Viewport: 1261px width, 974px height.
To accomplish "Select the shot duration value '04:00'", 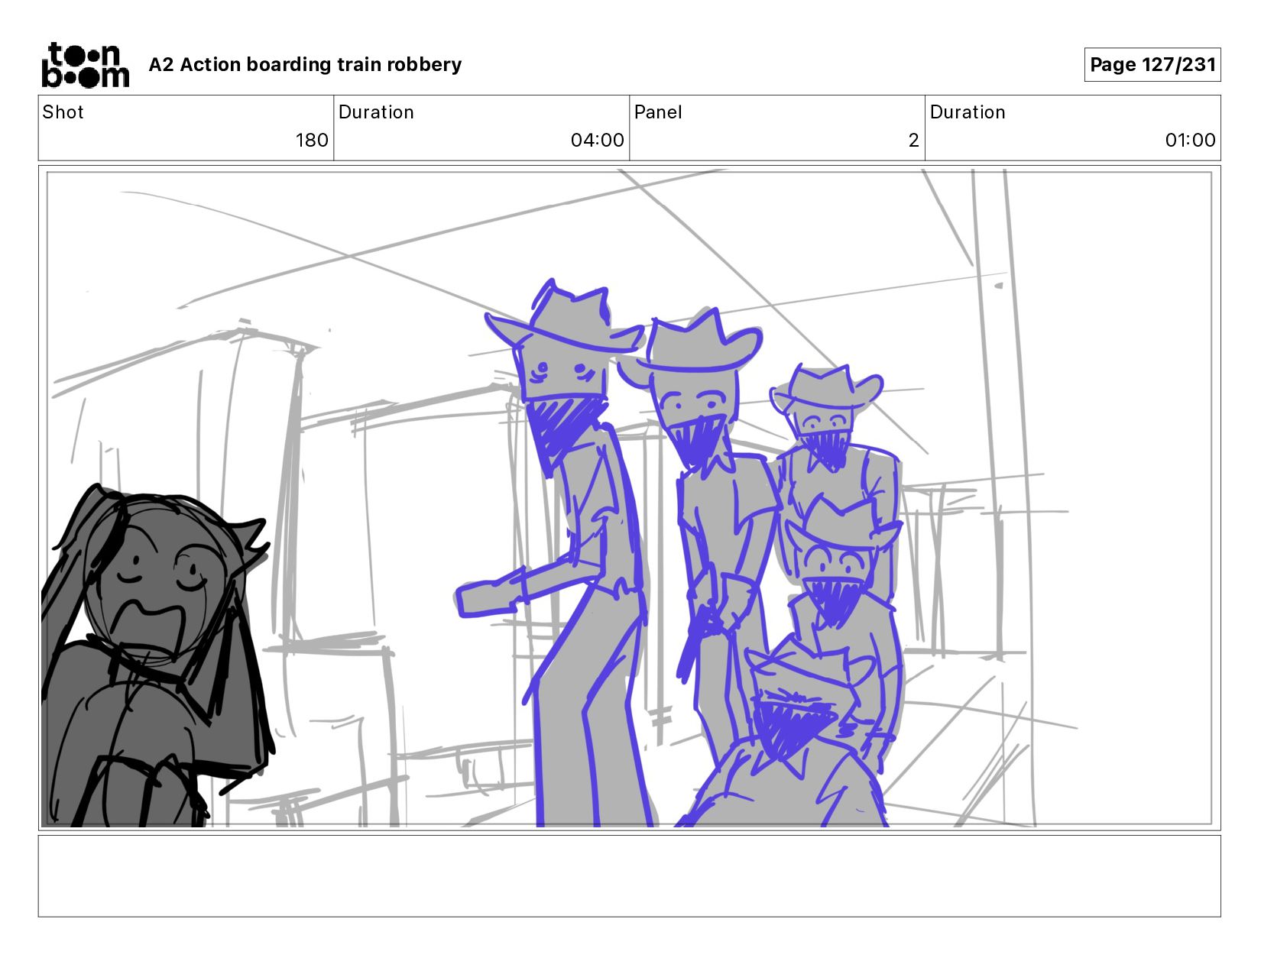I will point(597,141).
